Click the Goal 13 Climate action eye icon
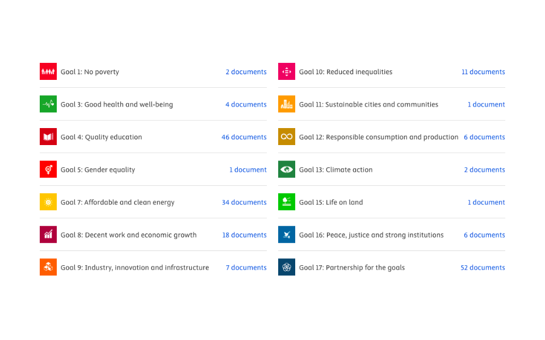Viewport: 545px width, 340px height. (x=287, y=169)
